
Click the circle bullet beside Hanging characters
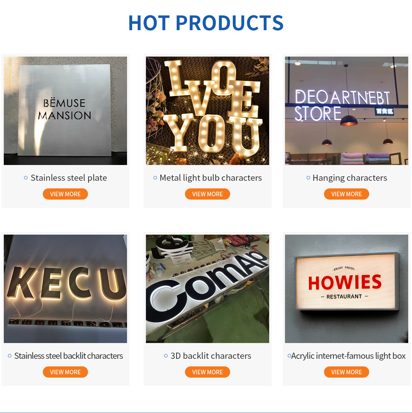click(x=308, y=178)
